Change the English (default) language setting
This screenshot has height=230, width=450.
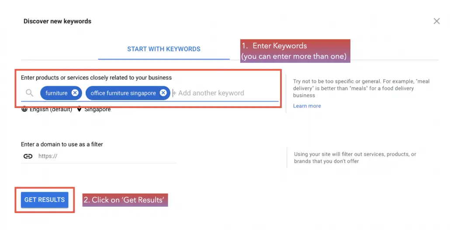51,109
